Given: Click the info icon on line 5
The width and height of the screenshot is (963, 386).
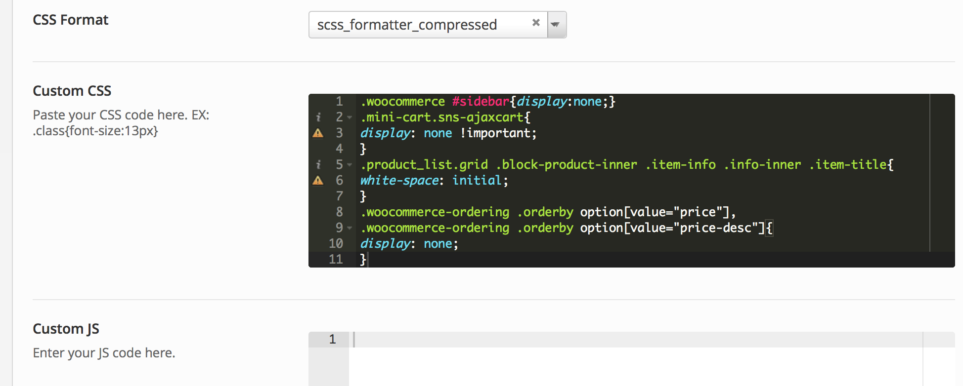Looking at the screenshot, I should tap(318, 165).
